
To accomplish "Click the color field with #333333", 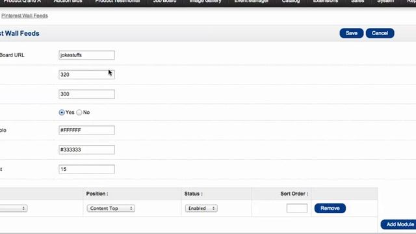I will 86,149.
